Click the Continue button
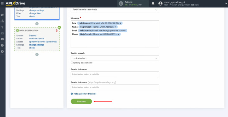Viewport: 228px width, 117px height. point(81,101)
